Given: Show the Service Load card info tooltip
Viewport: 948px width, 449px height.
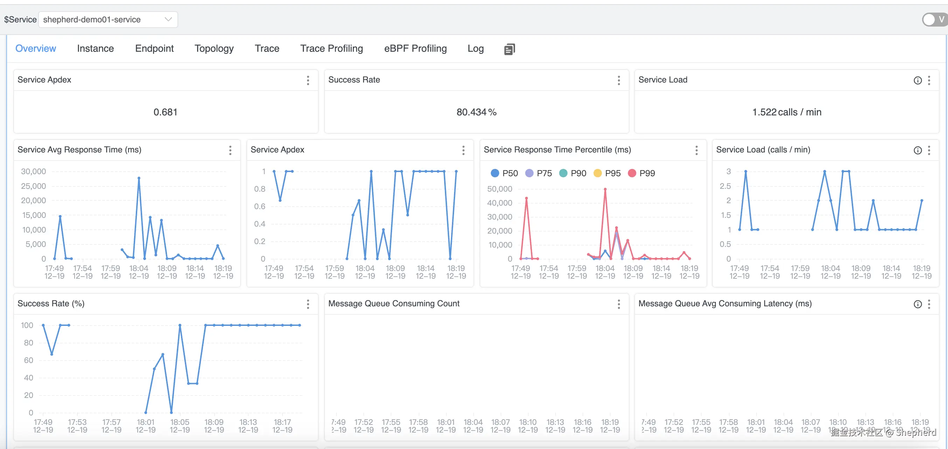Looking at the screenshot, I should click(918, 80).
